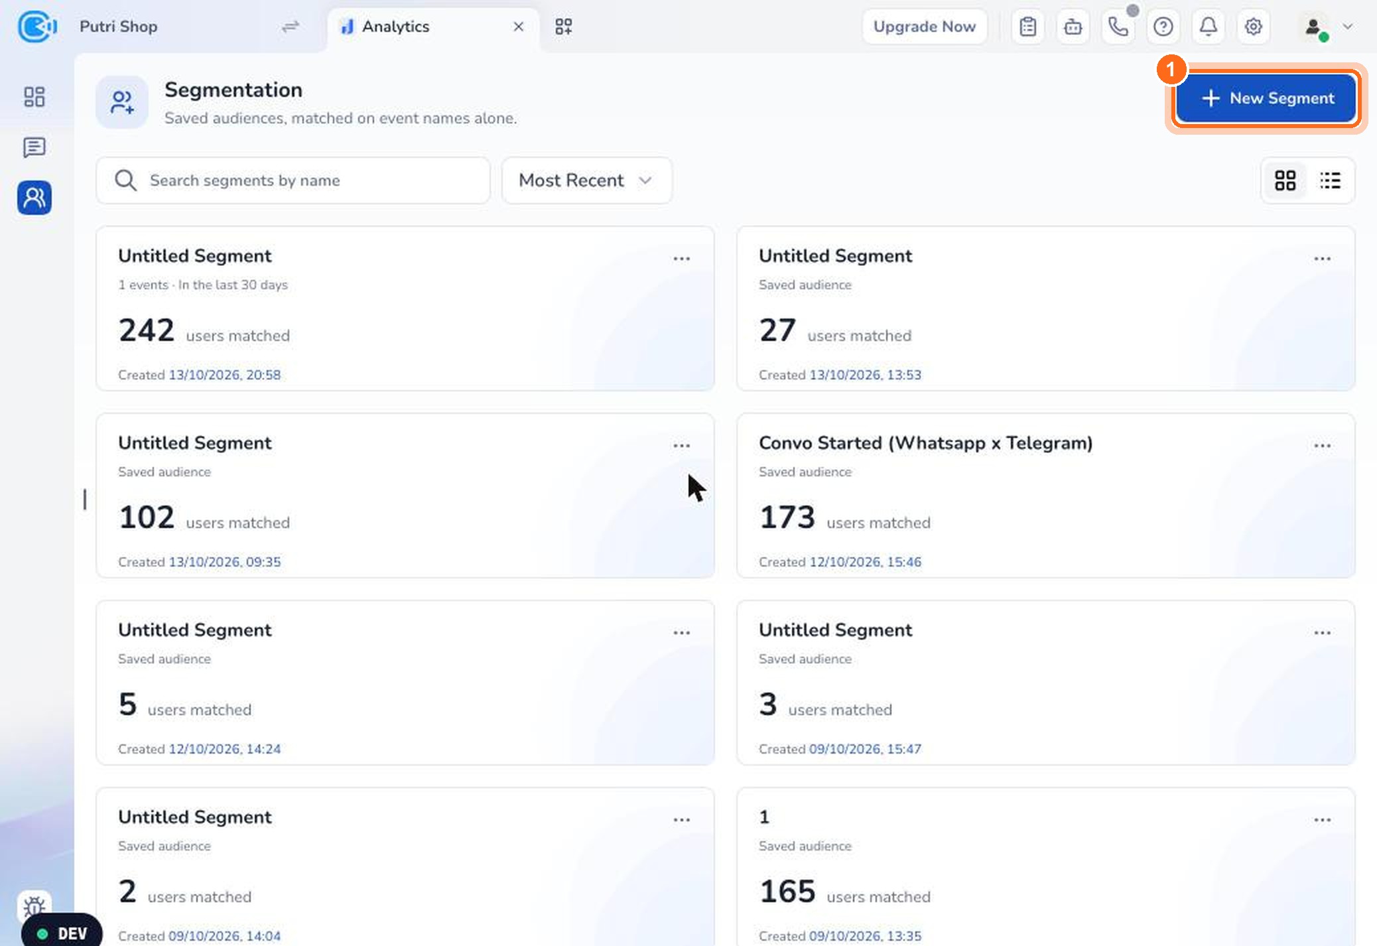Close the Analytics tab
1377x946 pixels.
point(519,27)
